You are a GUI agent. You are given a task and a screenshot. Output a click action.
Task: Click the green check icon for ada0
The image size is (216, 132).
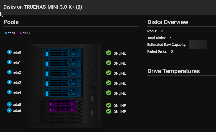[109, 53]
